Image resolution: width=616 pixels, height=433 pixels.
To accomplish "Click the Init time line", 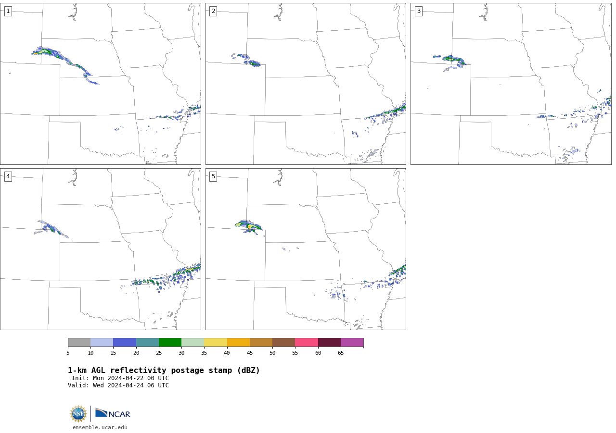I will coord(120,378).
